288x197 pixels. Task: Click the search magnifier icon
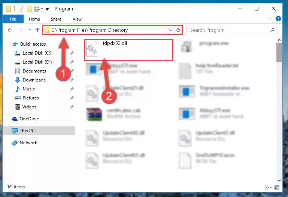[x=273, y=30]
